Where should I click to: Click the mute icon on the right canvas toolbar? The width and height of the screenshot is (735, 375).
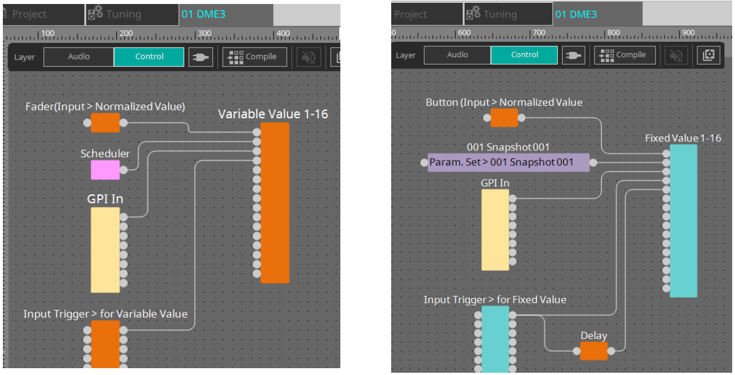pyautogui.click(x=676, y=55)
